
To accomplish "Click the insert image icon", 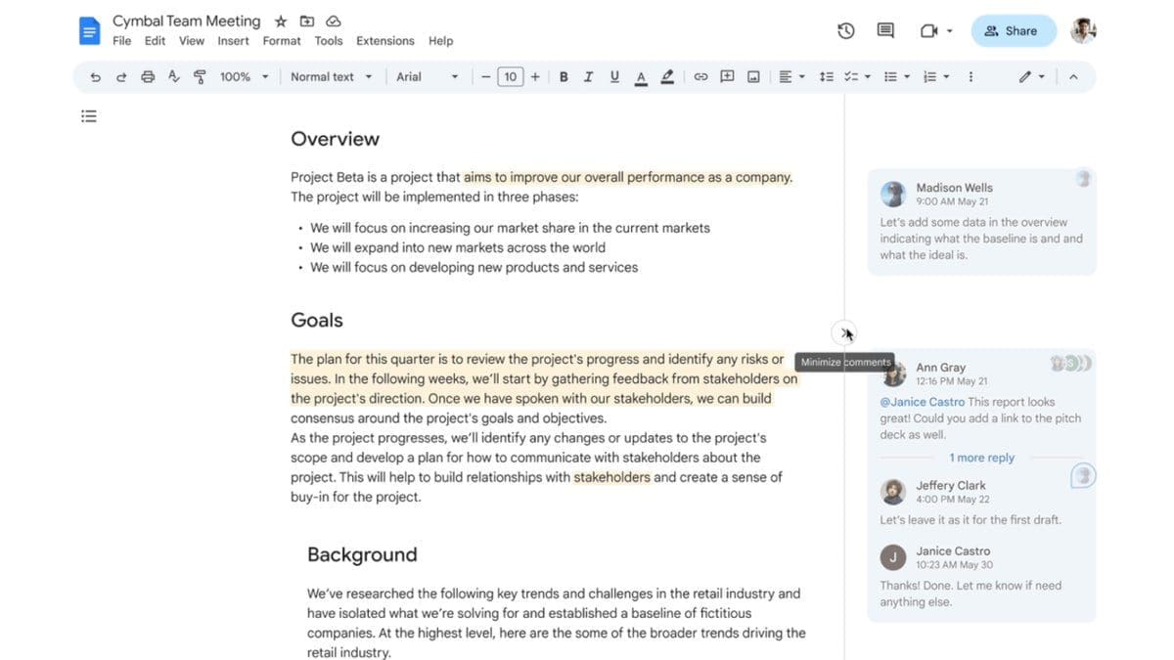I will pos(753,76).
